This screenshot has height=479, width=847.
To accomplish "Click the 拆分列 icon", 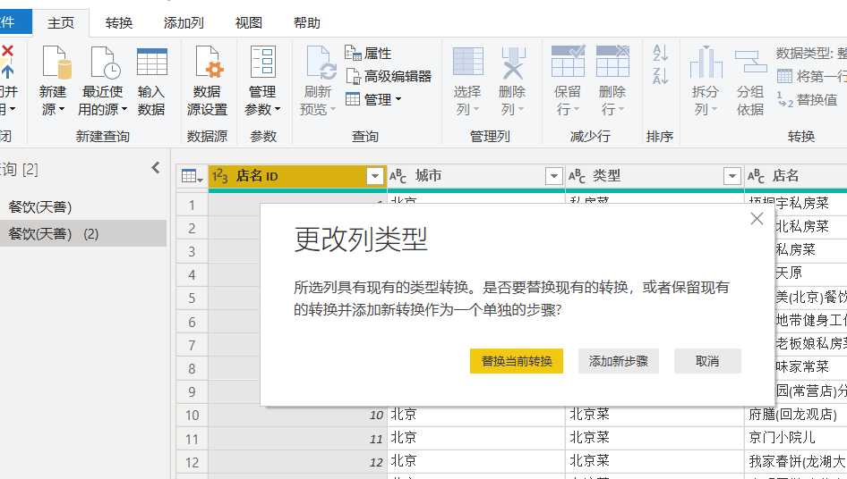I will (x=706, y=62).
